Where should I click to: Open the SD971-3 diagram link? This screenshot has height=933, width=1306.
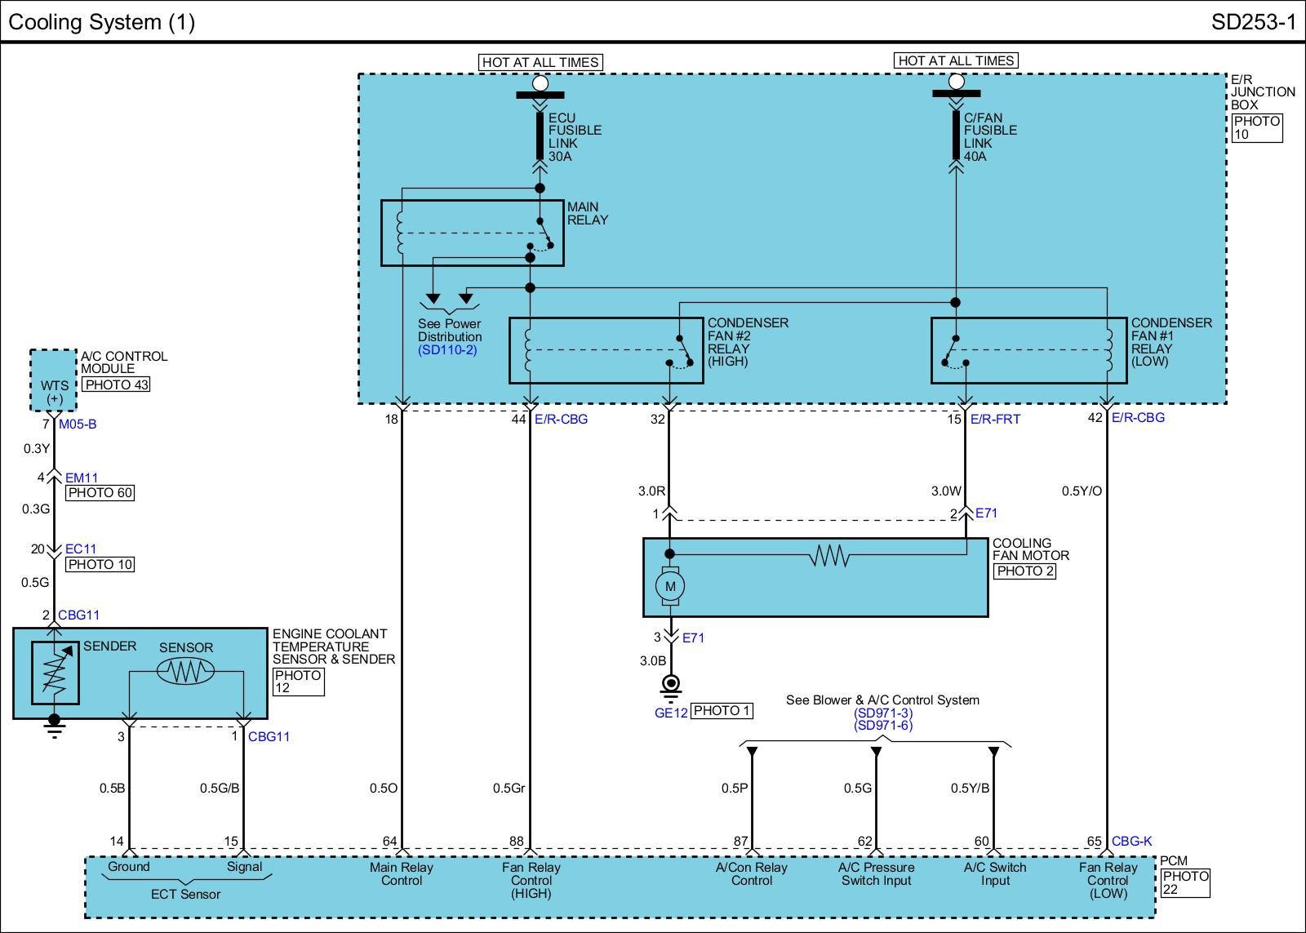[883, 713]
